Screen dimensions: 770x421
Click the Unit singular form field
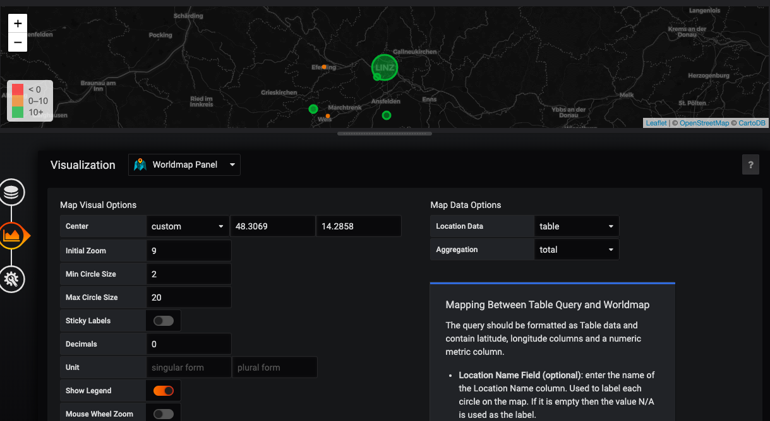coord(188,367)
